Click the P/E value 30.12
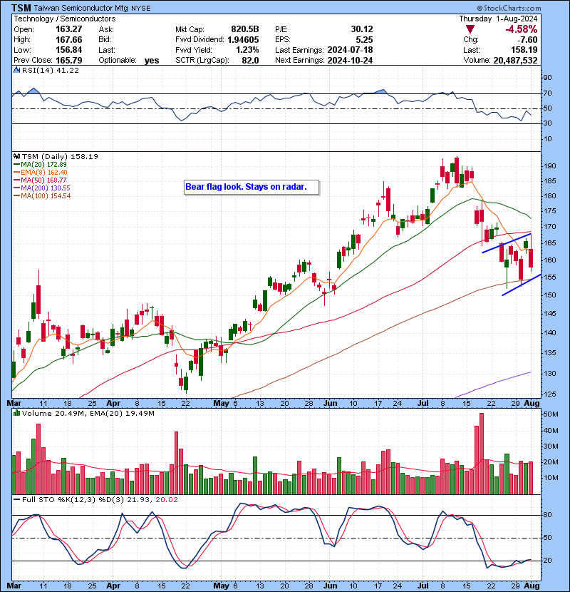This screenshot has width=570, height=592. (362, 29)
